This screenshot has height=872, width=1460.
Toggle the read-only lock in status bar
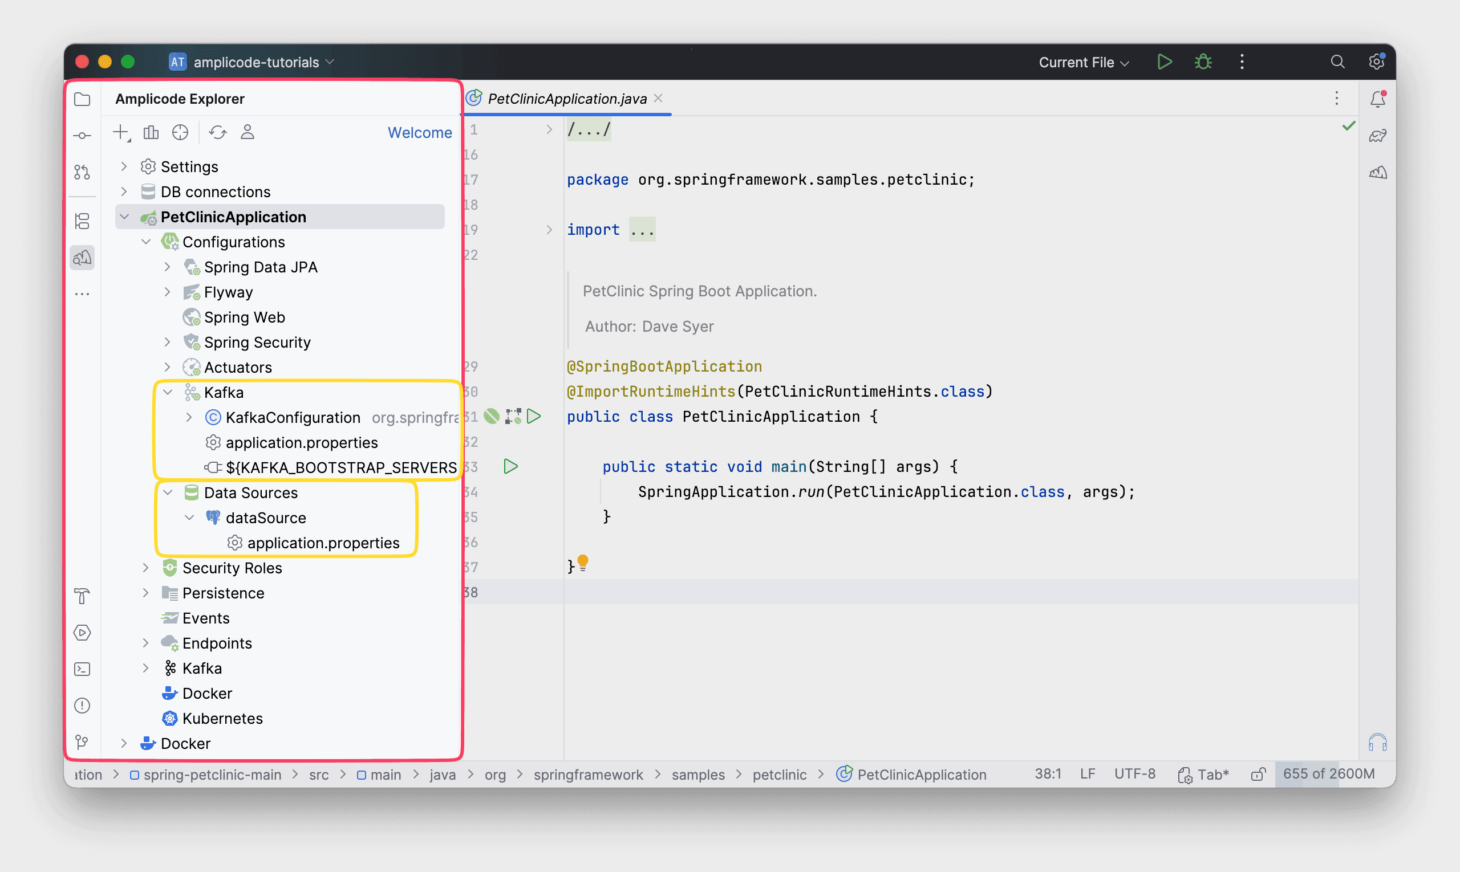coord(1258,775)
